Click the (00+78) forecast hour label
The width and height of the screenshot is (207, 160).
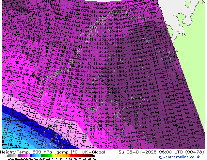(195, 152)
